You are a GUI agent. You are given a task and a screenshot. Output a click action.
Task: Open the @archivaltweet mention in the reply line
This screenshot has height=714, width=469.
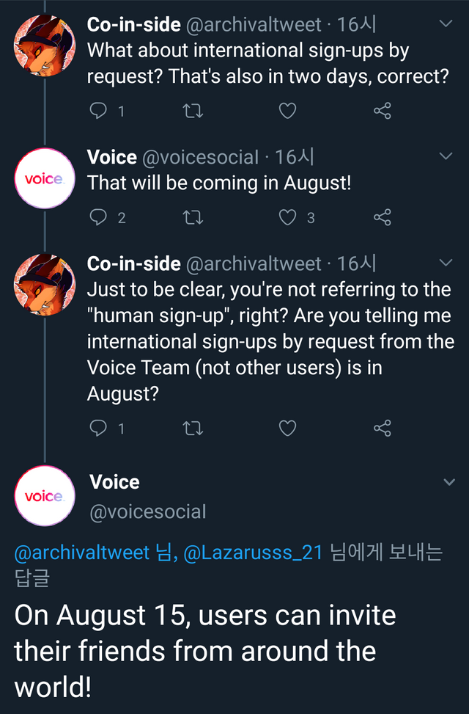(81, 553)
